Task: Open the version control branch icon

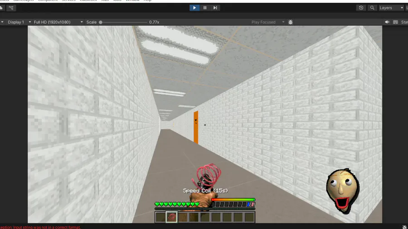Action: [11, 8]
